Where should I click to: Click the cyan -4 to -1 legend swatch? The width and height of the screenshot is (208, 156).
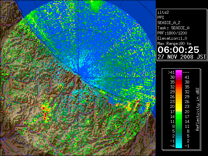179,146
